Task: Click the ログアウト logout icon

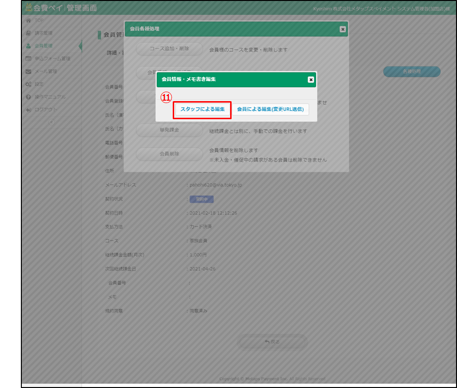Action: tap(28, 110)
